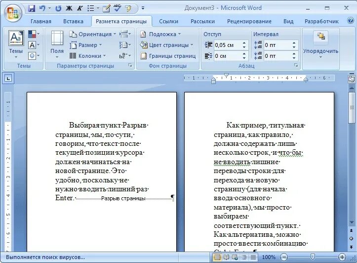Switch to Web Layout view in status bar

pos(235,258)
